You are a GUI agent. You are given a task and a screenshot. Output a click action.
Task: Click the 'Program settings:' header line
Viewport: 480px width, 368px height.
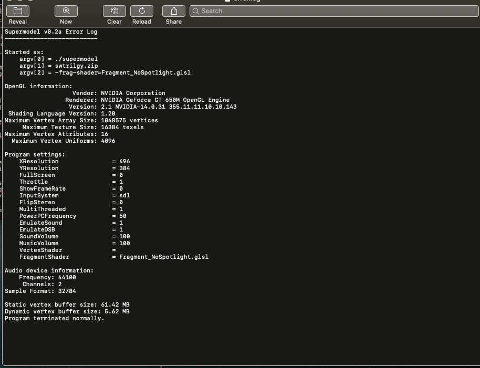point(35,154)
